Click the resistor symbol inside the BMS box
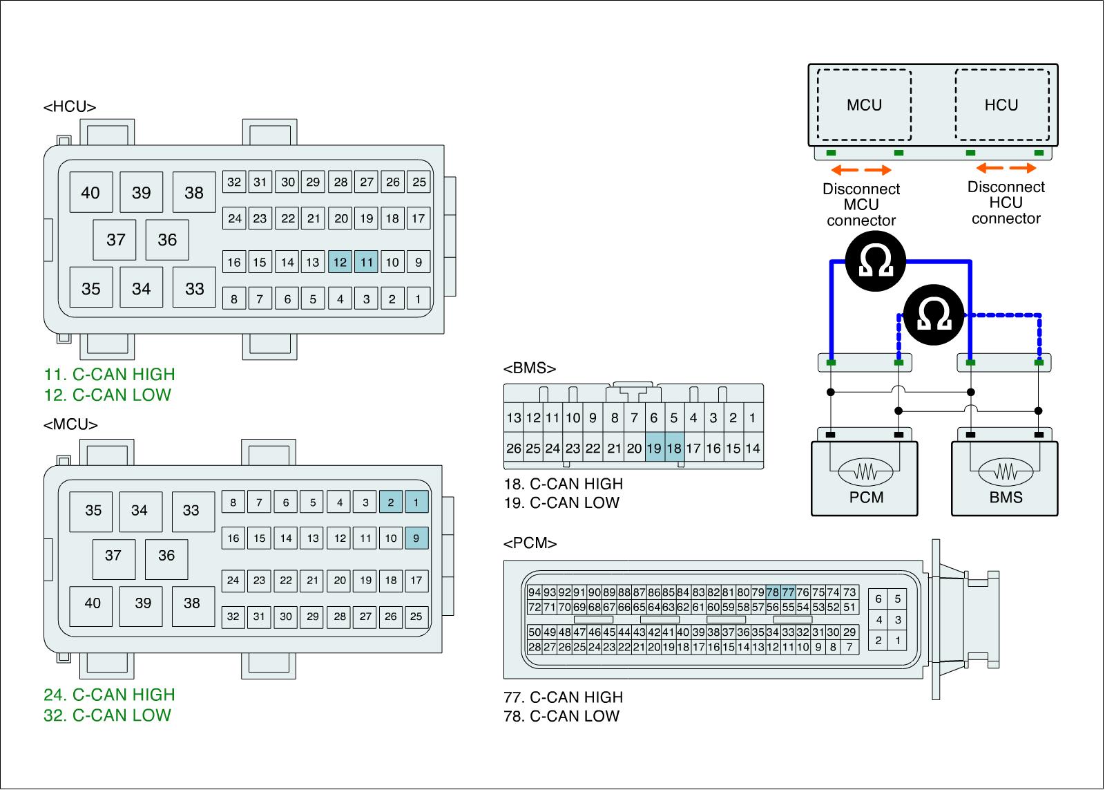The height and width of the screenshot is (790, 1105). pos(1006,473)
